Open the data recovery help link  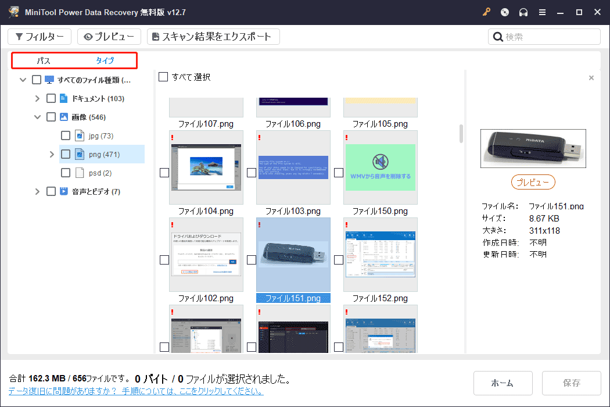point(132,391)
